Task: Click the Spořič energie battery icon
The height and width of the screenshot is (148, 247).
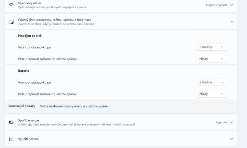Action: coord(11,122)
